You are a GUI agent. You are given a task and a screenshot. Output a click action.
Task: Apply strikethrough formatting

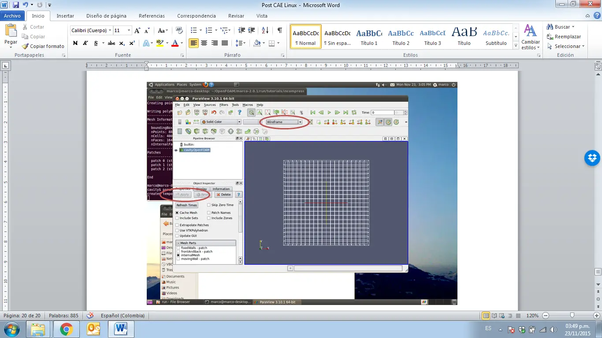pyautogui.click(x=111, y=43)
